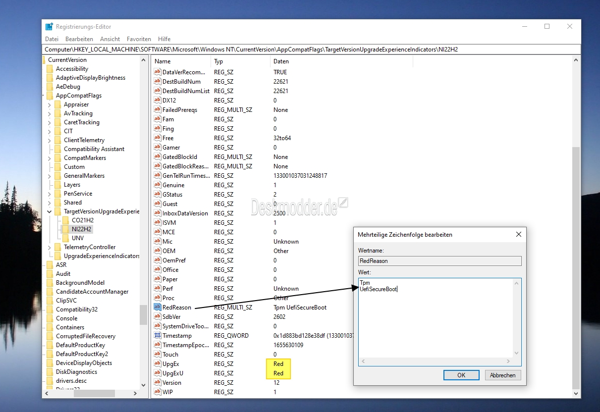Select the CorruptedFileRecovery registry key
The height and width of the screenshot is (412, 600).
pyautogui.click(x=86, y=336)
